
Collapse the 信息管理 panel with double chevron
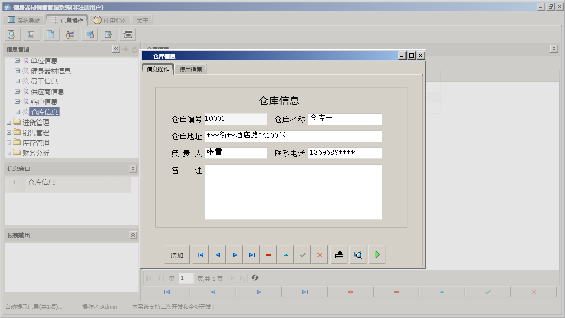pos(116,49)
